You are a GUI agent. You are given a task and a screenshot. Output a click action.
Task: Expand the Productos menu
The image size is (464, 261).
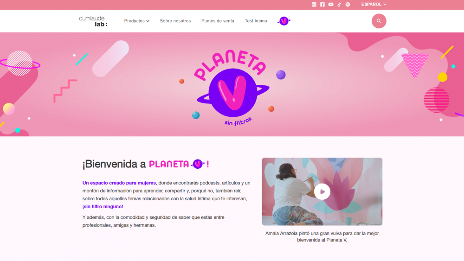coord(137,21)
